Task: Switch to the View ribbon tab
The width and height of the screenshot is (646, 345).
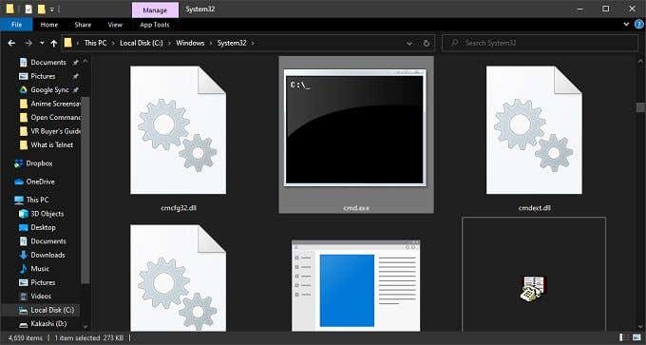Action: point(115,25)
